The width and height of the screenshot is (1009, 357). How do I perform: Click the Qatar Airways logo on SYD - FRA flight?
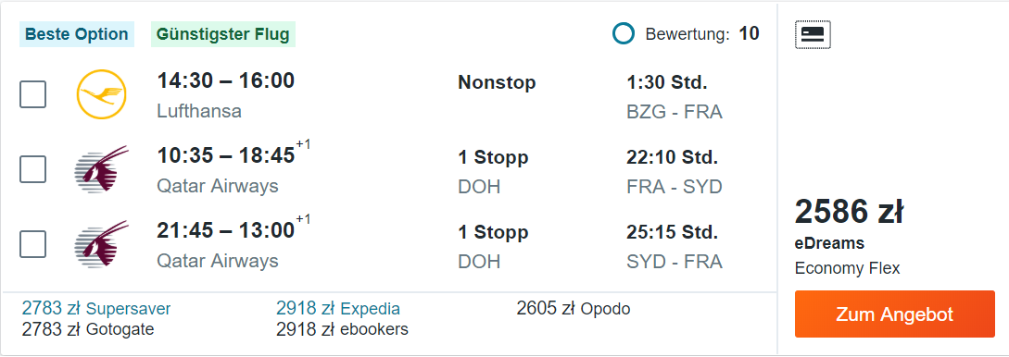[102, 244]
